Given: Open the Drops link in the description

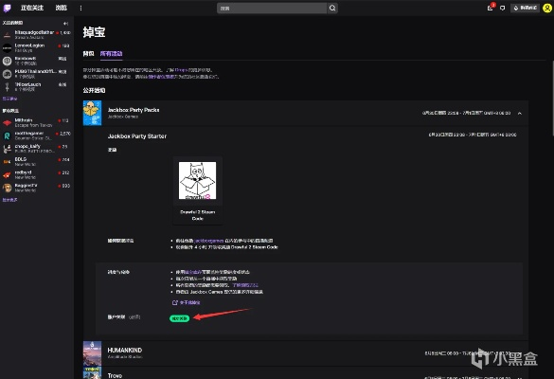Looking at the screenshot, I should click(x=181, y=70).
